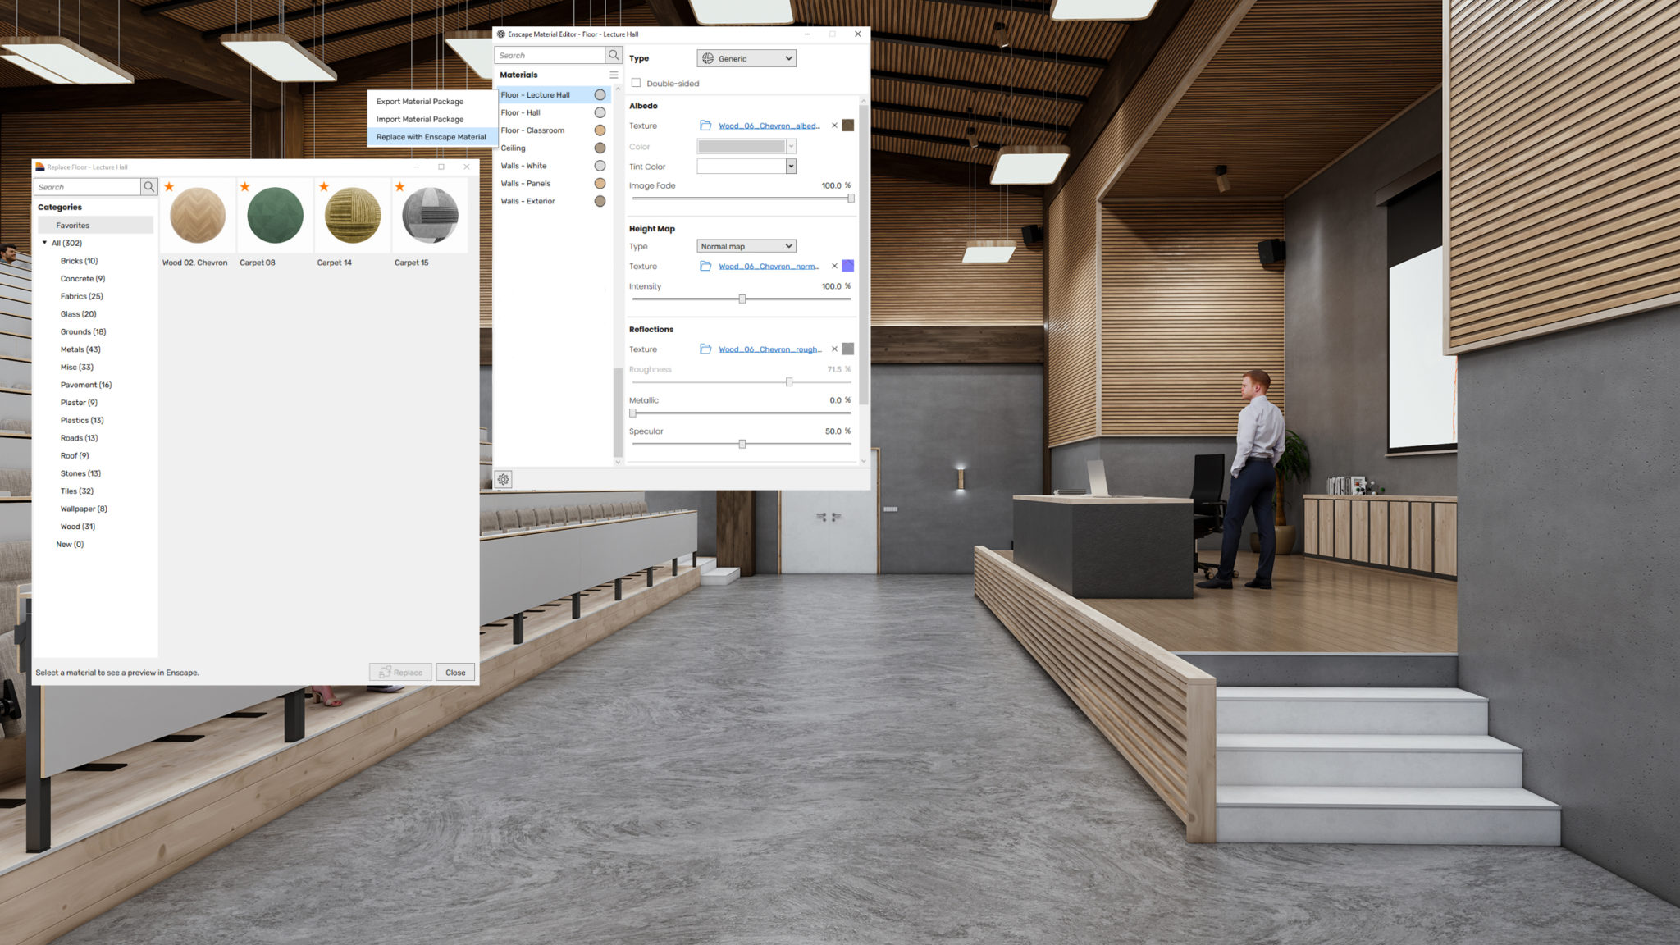Toggle the favorite star on Carpet 14
This screenshot has height=945, width=1680.
point(322,187)
